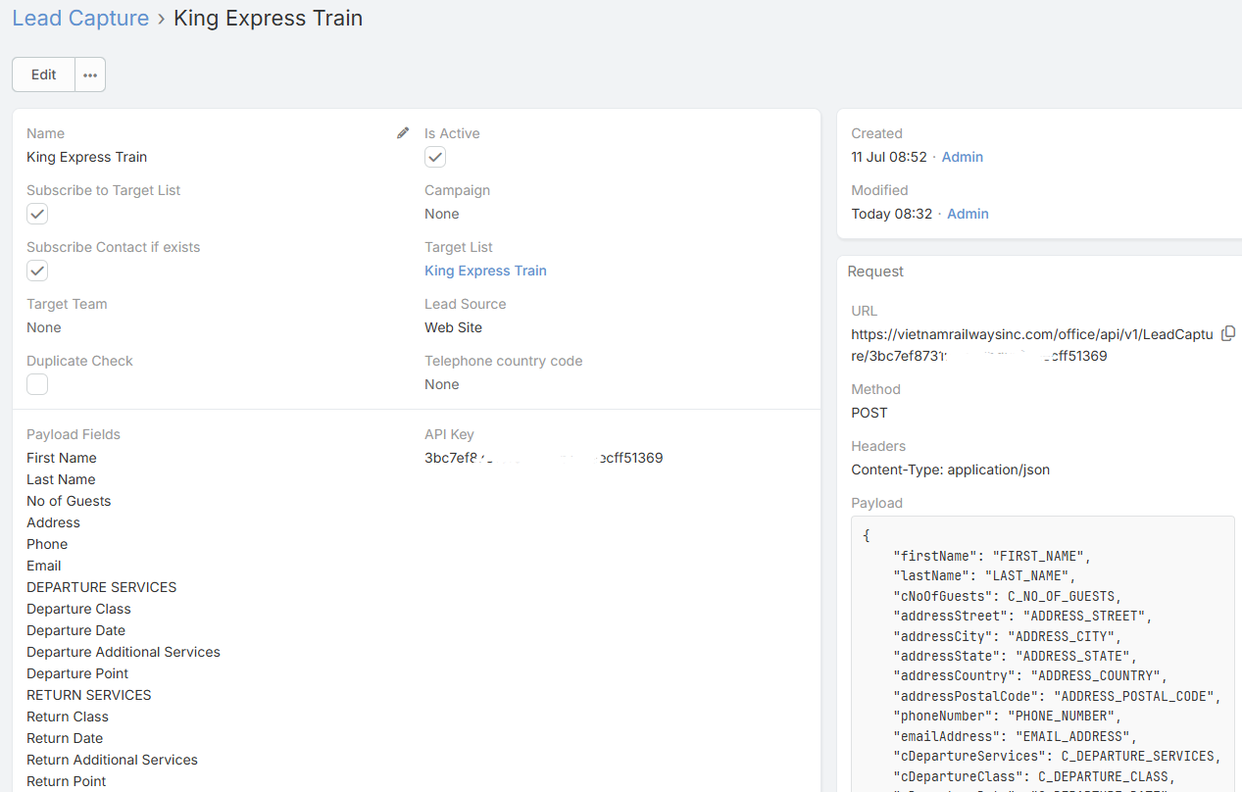This screenshot has height=792, width=1242.
Task: Click the Edit button
Action: tap(44, 74)
